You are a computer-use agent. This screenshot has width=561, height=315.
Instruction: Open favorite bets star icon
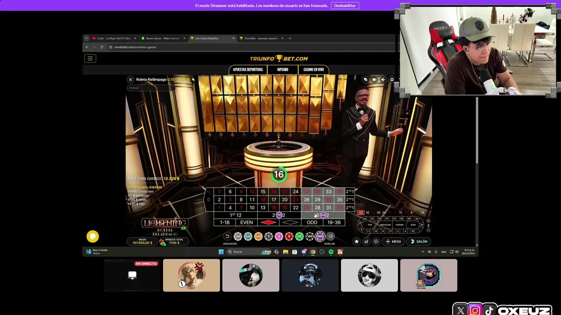[x=356, y=241]
